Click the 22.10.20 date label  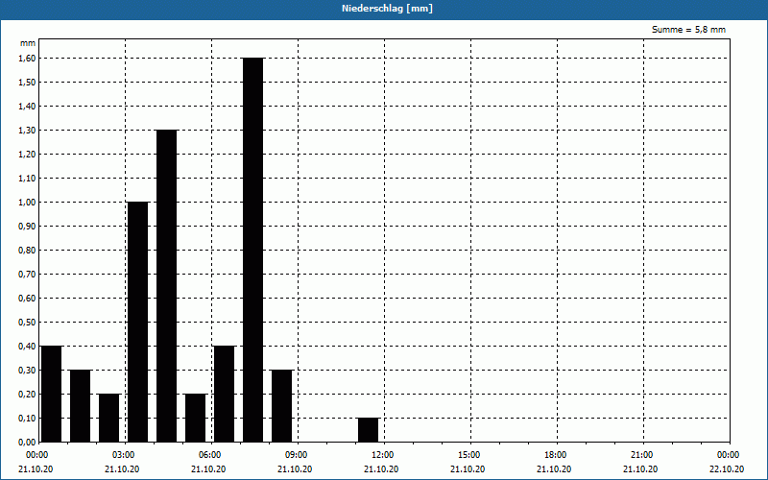click(727, 469)
